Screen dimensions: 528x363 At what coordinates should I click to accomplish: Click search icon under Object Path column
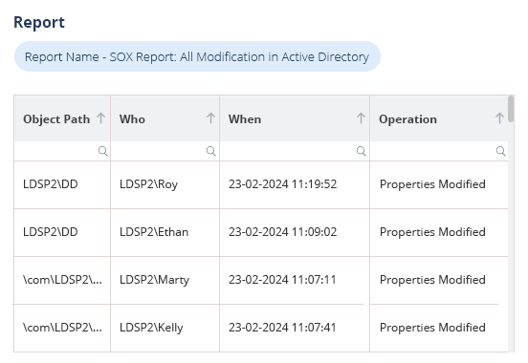pos(103,151)
